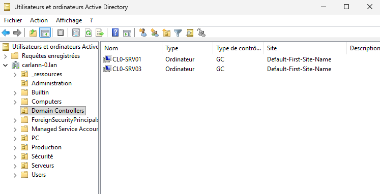380x194 pixels.
Task: Toggle the show/hide action pane icon
Action: coord(127,33)
